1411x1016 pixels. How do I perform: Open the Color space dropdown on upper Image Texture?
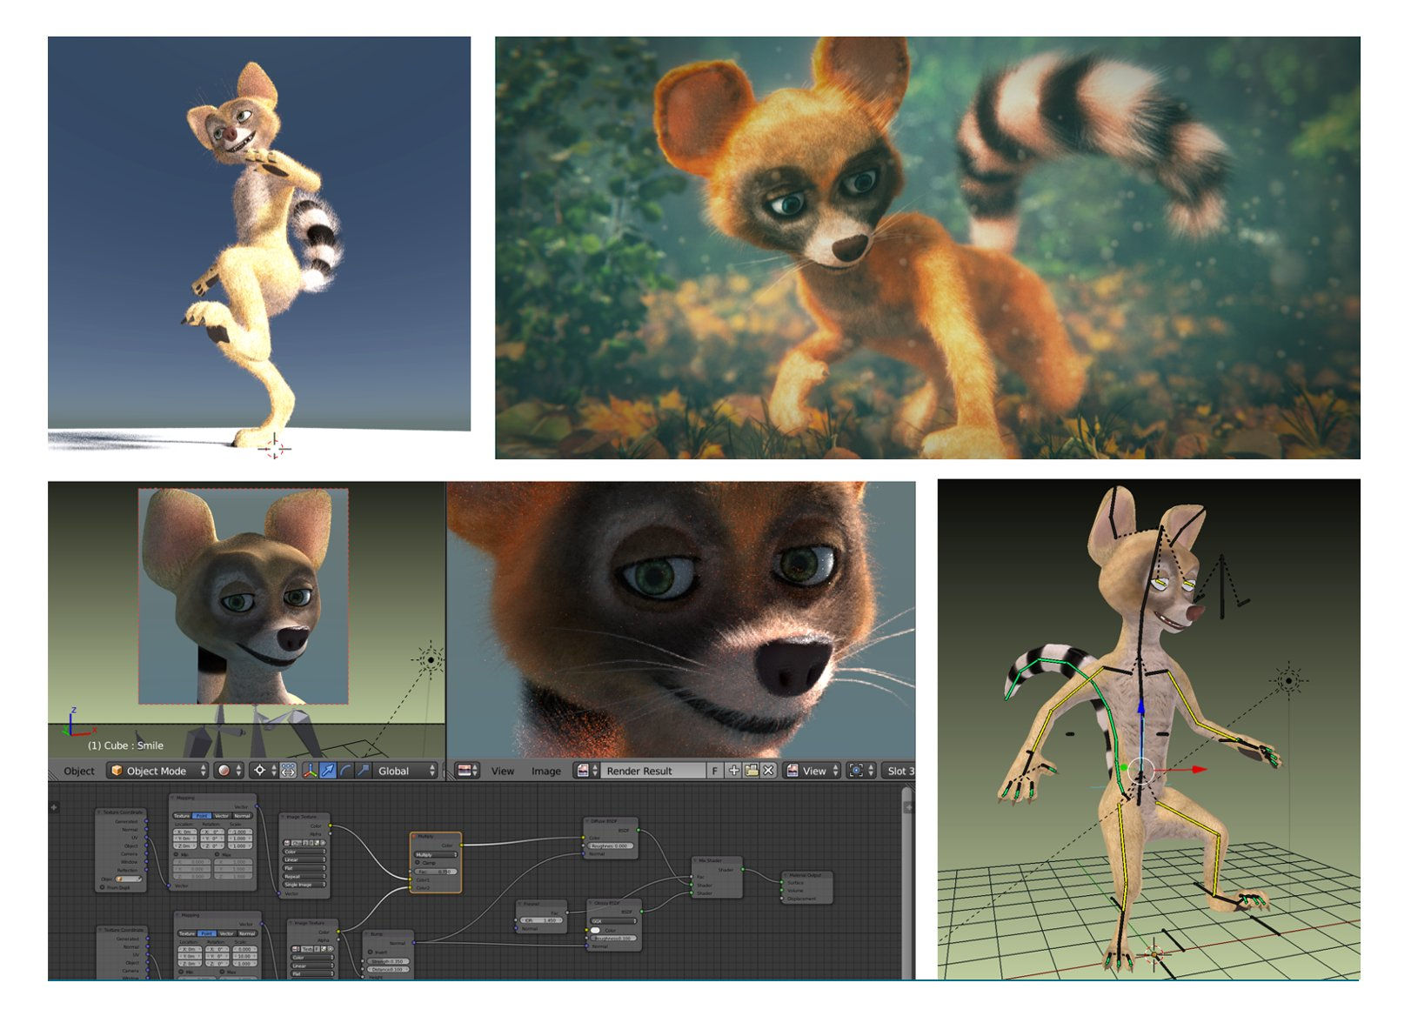[x=304, y=852]
